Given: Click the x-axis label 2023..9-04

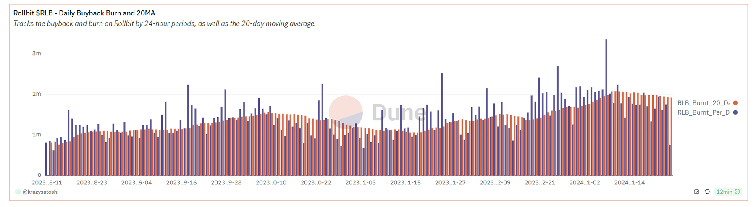Looking at the screenshot, I should [x=136, y=183].
